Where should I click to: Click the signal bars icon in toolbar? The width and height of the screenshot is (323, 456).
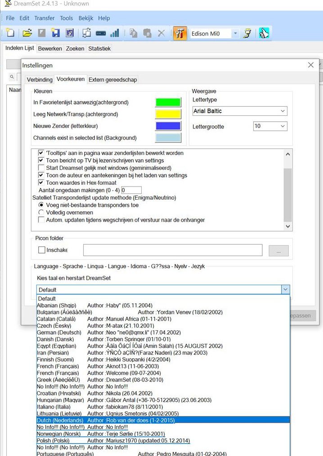pyautogui.click(x=115, y=33)
